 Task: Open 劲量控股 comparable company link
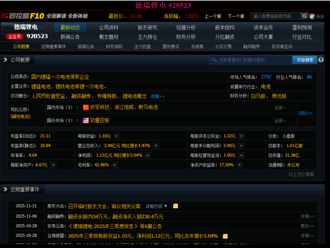point(100,120)
